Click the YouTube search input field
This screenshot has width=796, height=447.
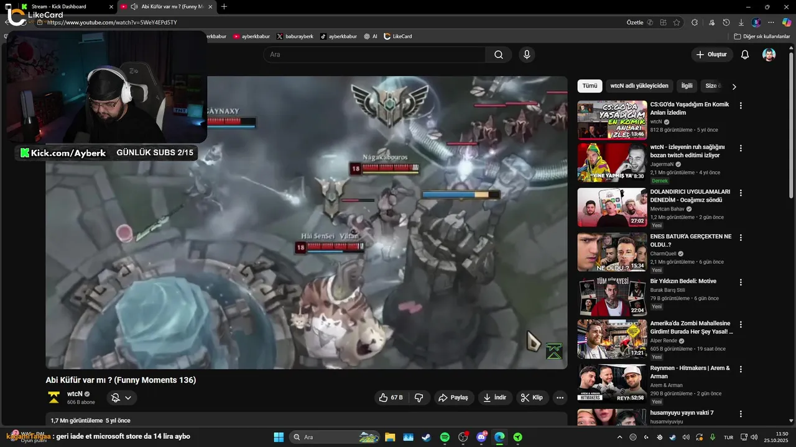[375, 55]
